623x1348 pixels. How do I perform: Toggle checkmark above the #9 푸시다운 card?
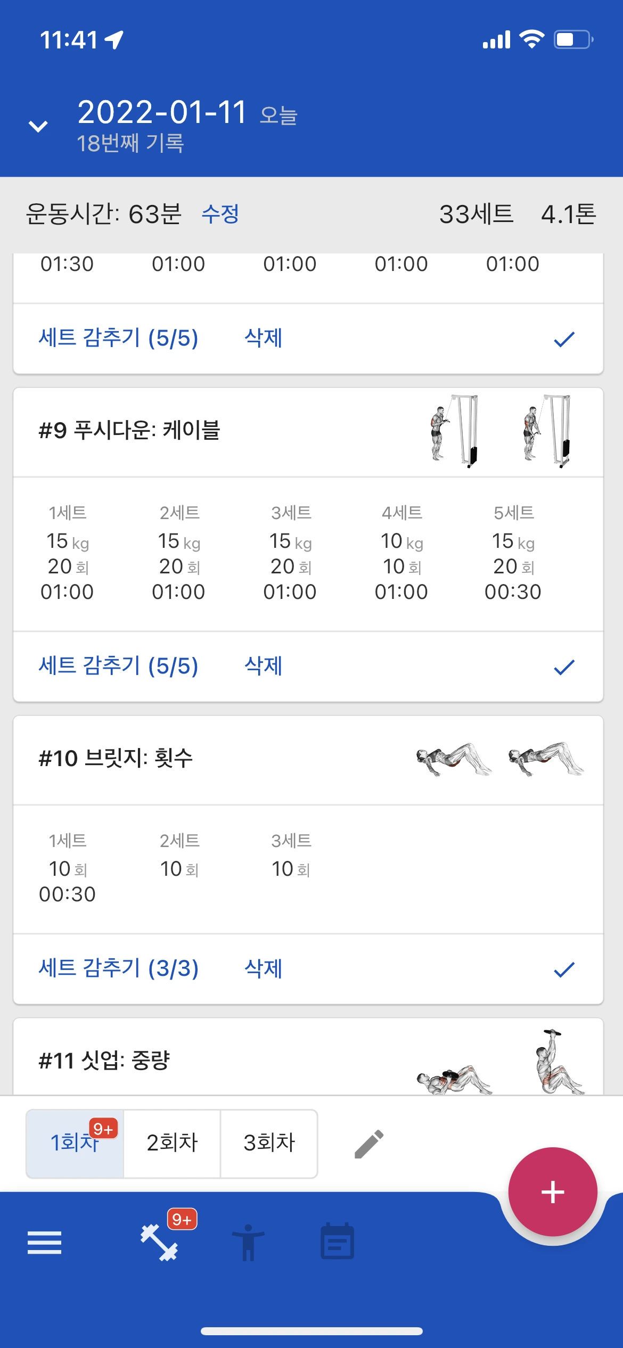[x=564, y=339]
